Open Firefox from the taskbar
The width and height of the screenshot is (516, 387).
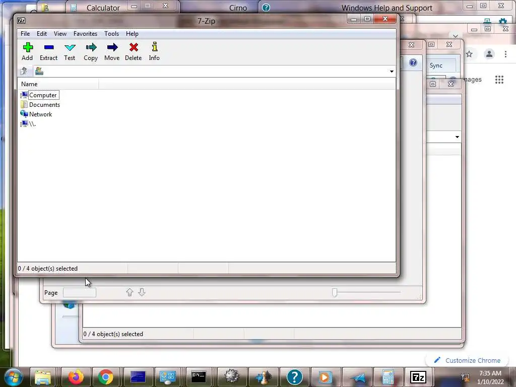(76, 377)
